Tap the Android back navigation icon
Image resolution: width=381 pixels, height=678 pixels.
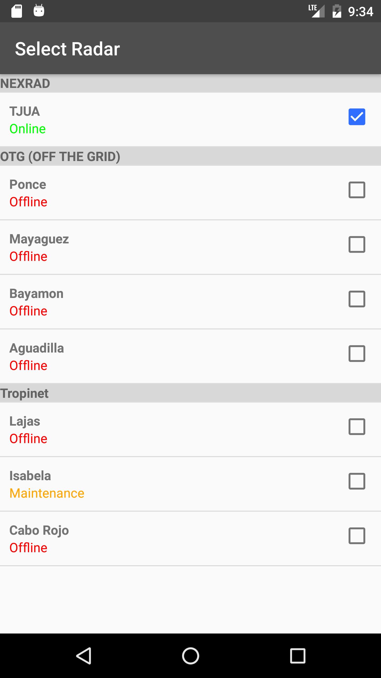[x=84, y=656]
